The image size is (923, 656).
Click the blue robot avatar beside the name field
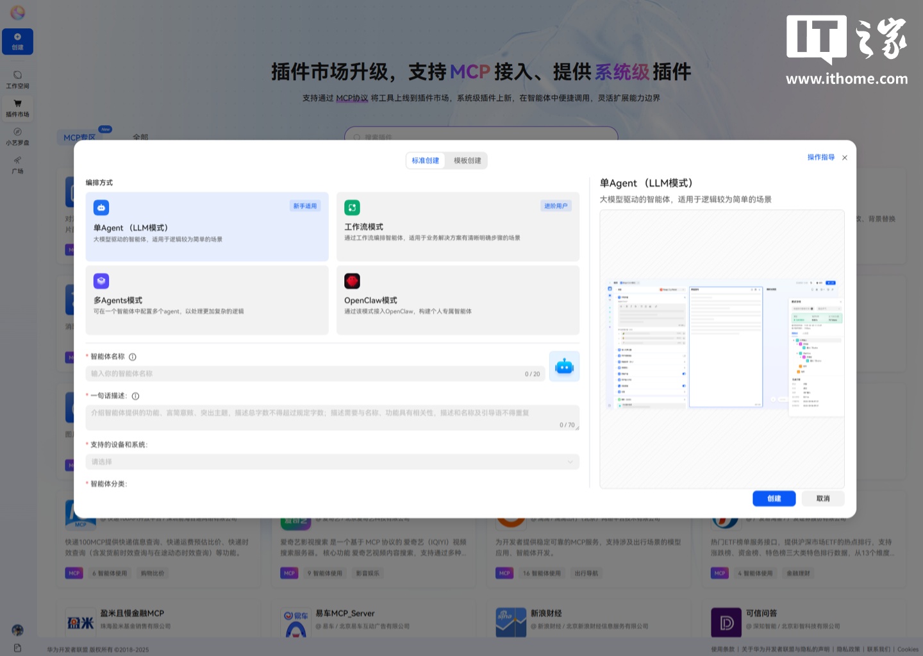(x=564, y=366)
